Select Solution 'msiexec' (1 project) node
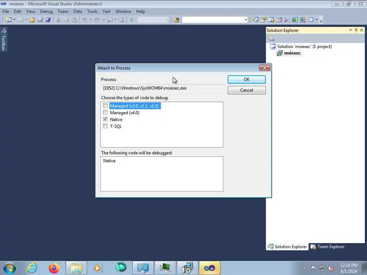Viewport: 367px width, 275px height. pyautogui.click(x=305, y=47)
